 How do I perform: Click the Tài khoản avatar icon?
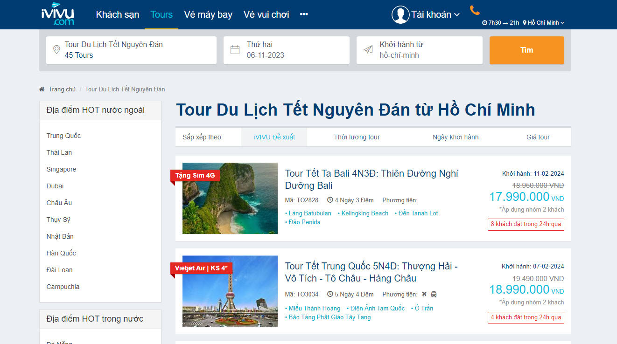click(x=400, y=14)
